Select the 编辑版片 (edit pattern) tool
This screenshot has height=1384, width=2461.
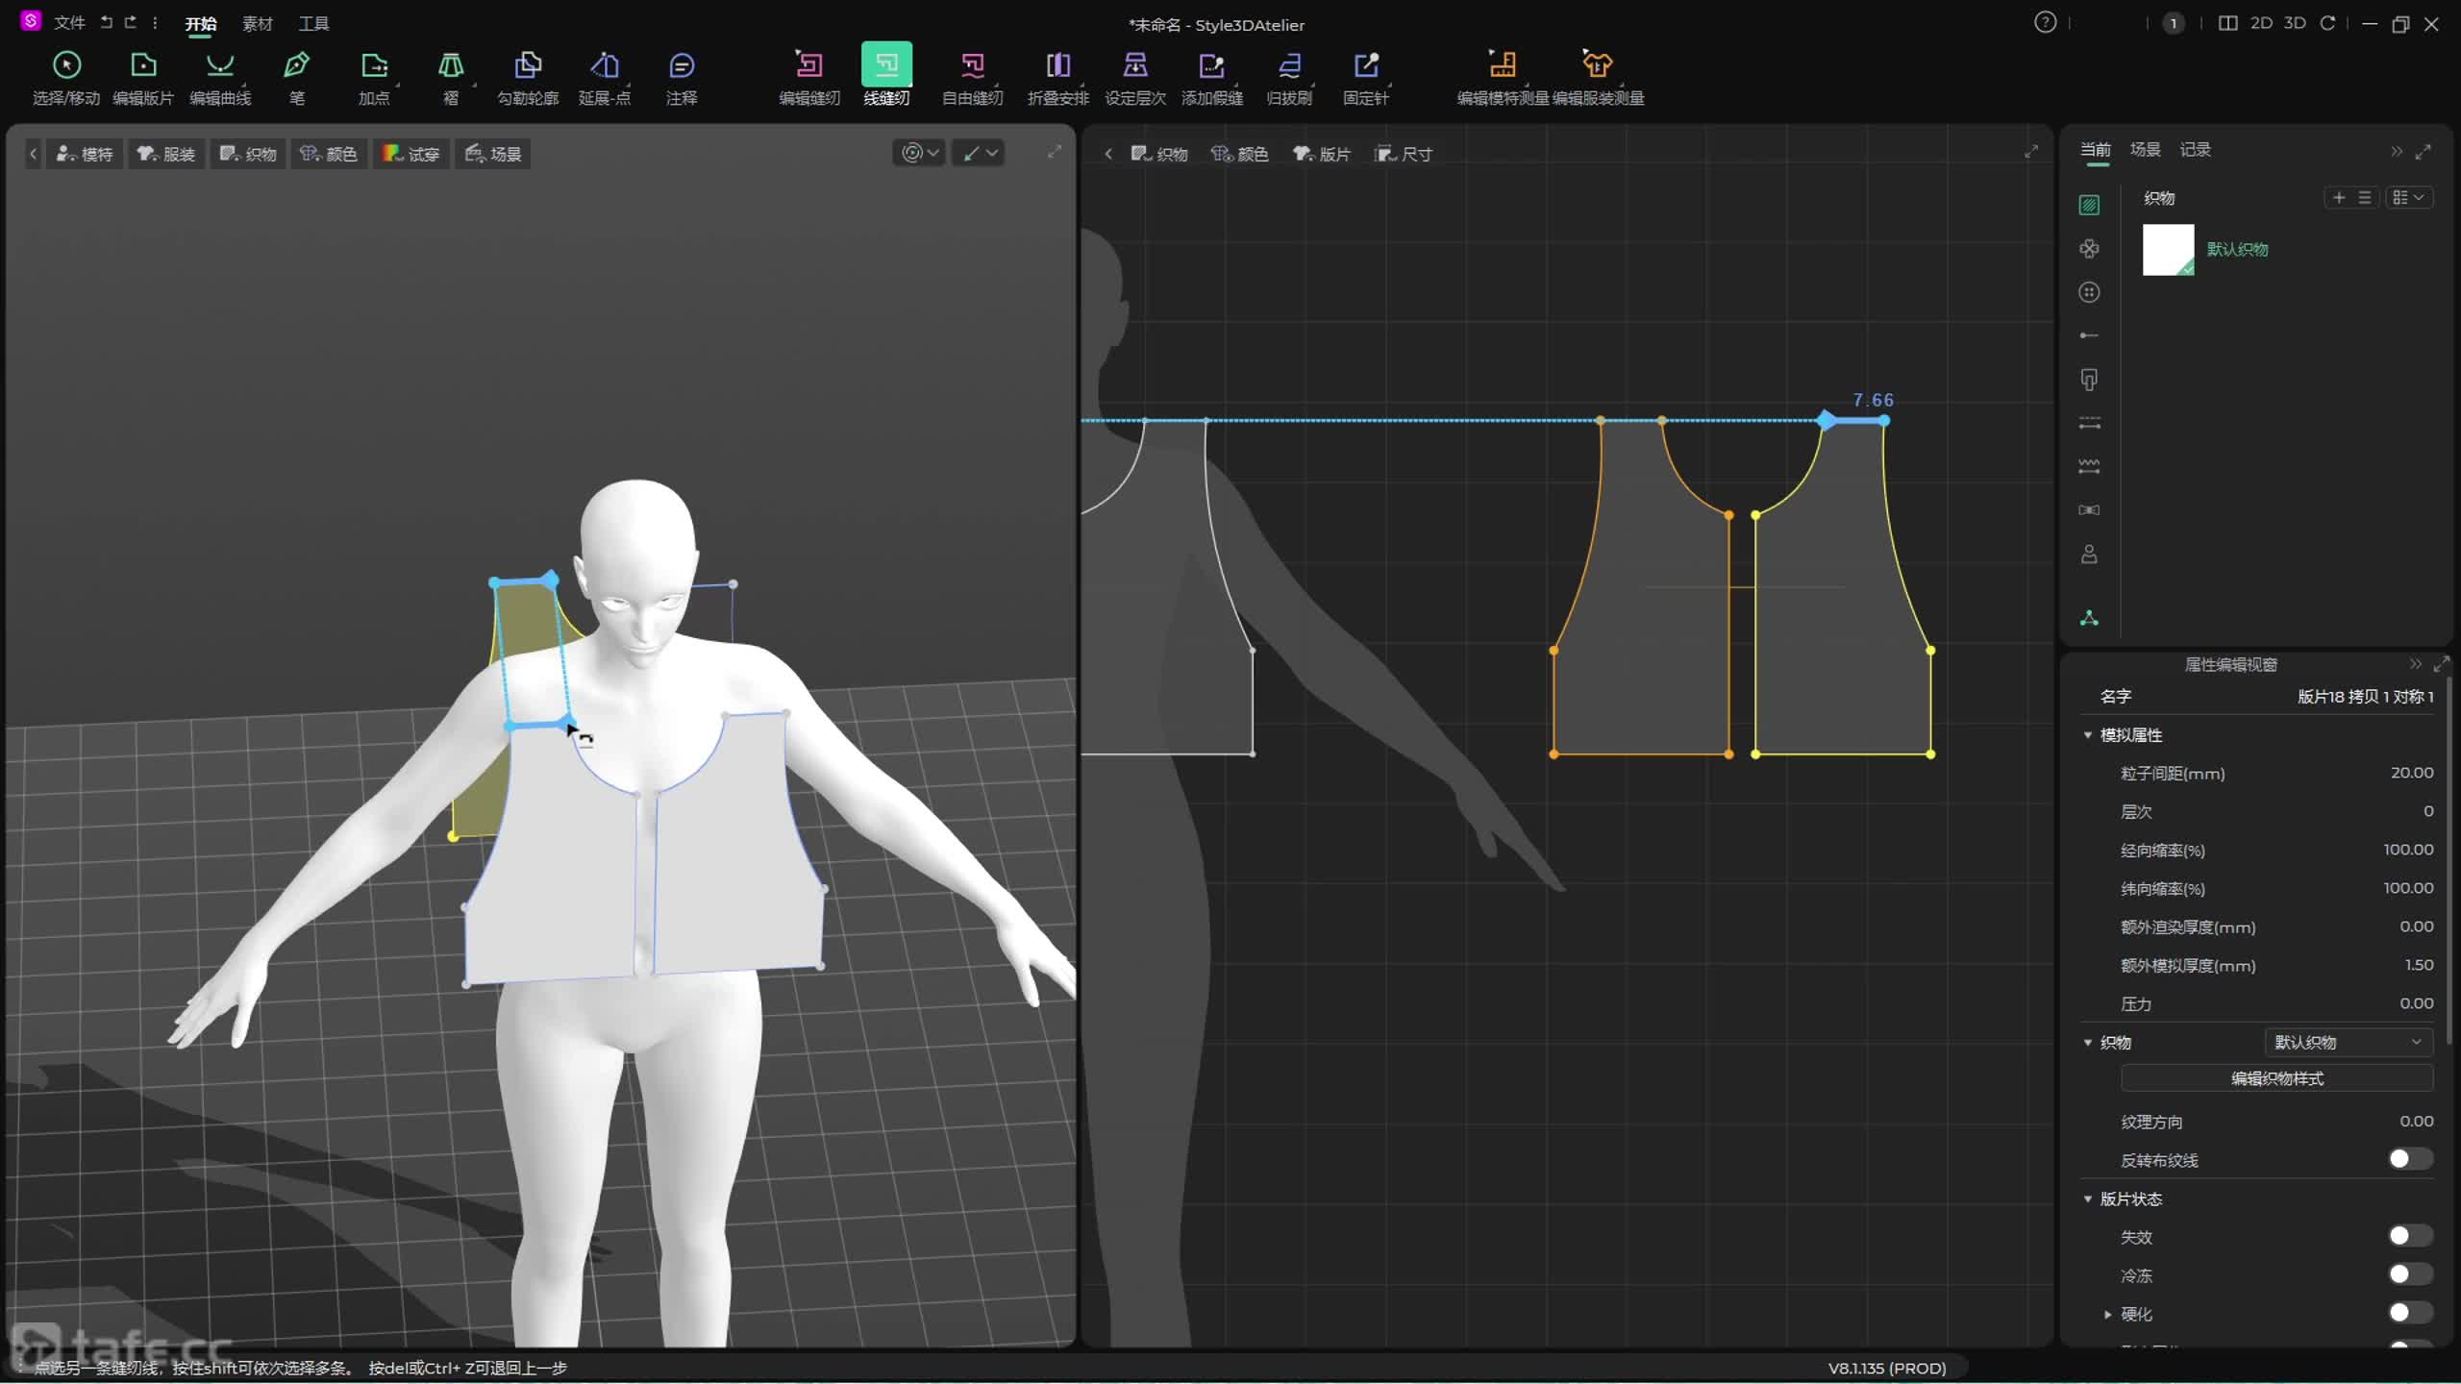tap(143, 65)
